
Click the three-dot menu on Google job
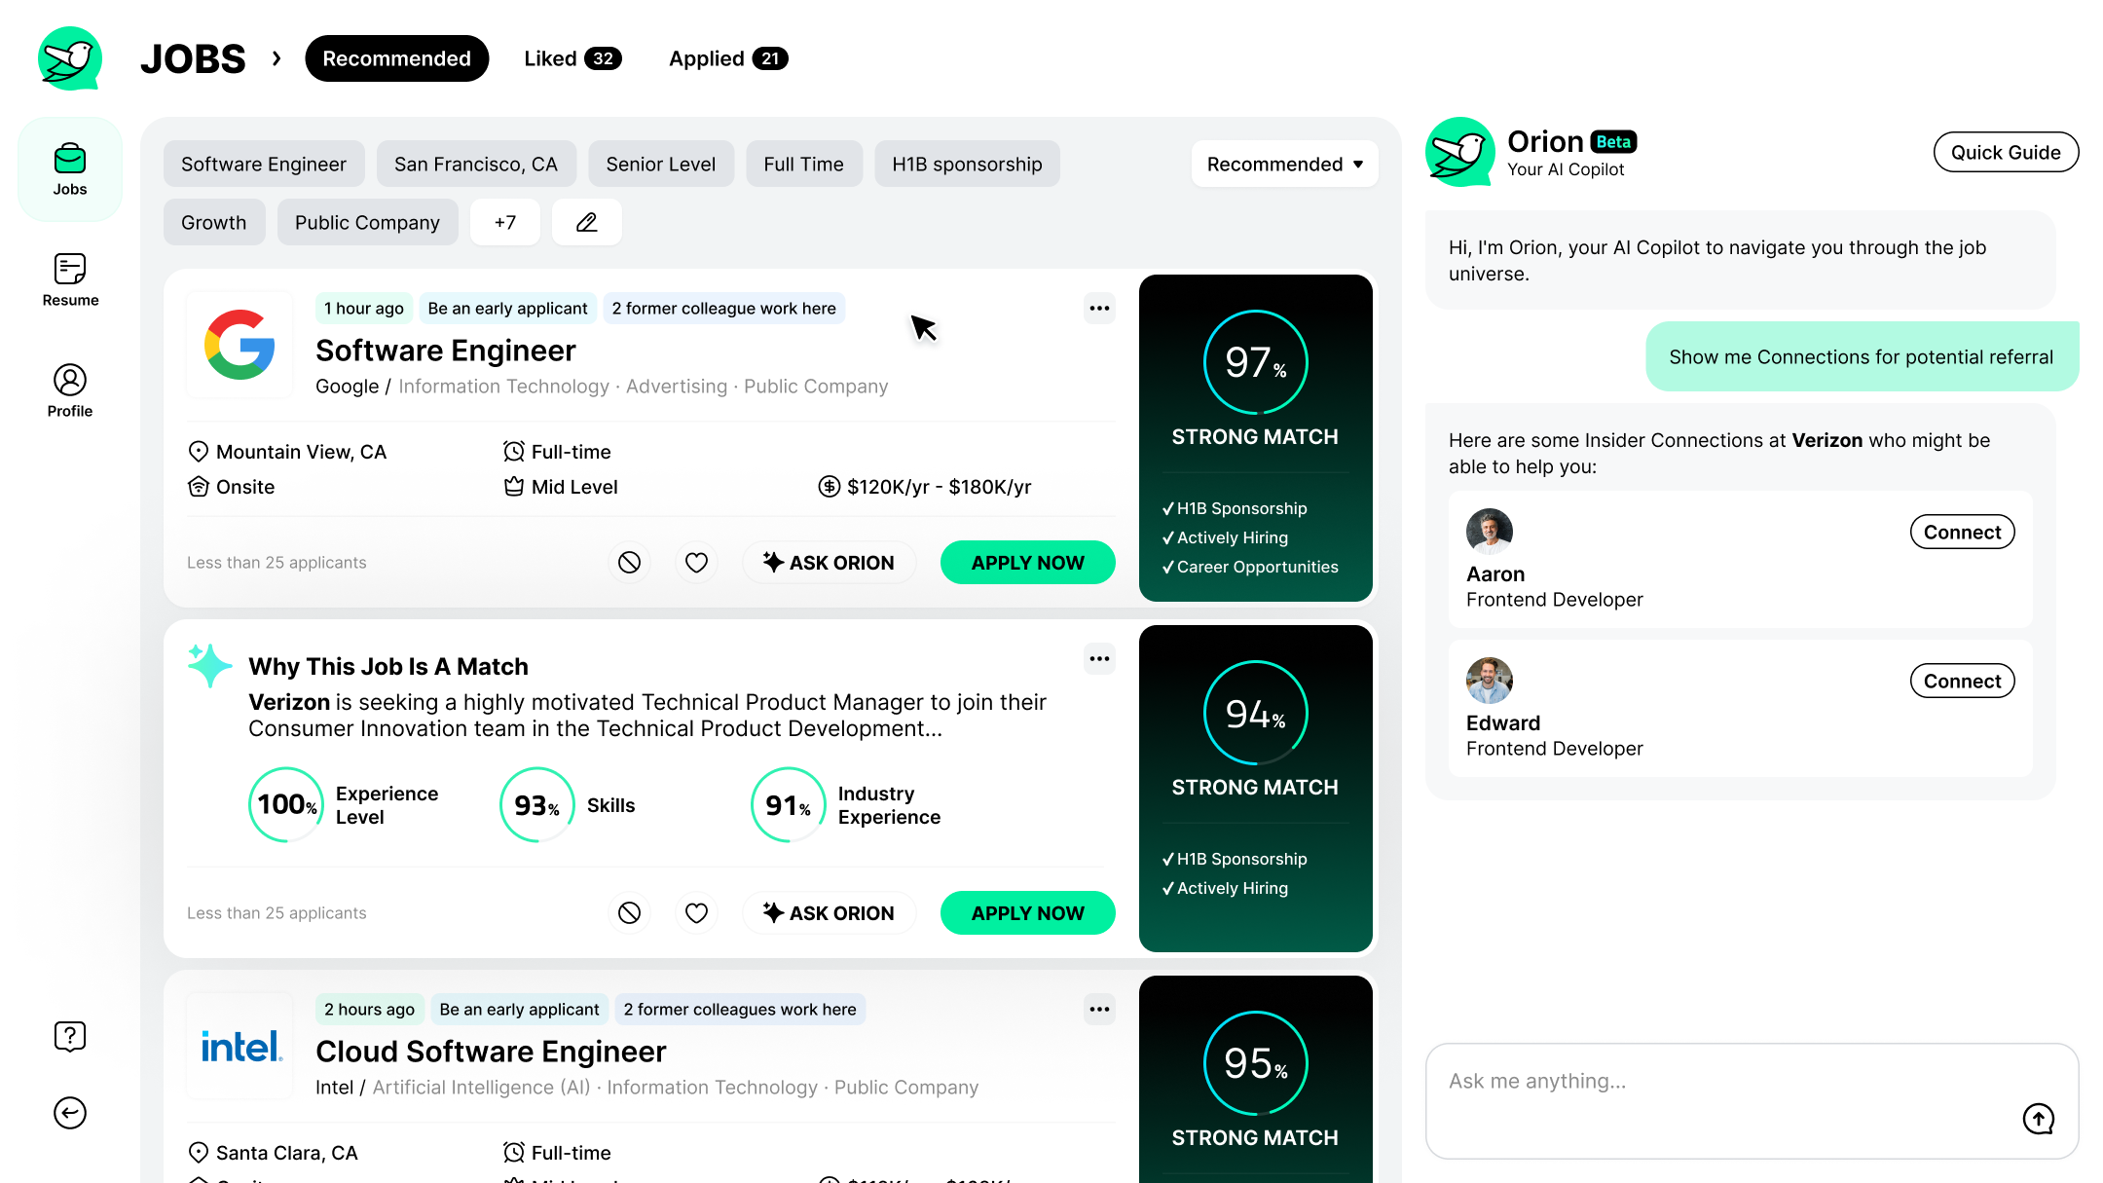1099,308
